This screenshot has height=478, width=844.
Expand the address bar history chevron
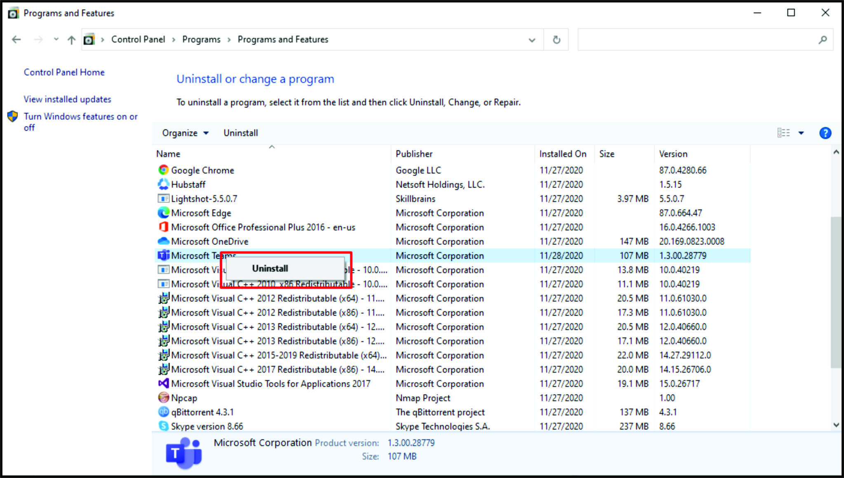coord(532,39)
